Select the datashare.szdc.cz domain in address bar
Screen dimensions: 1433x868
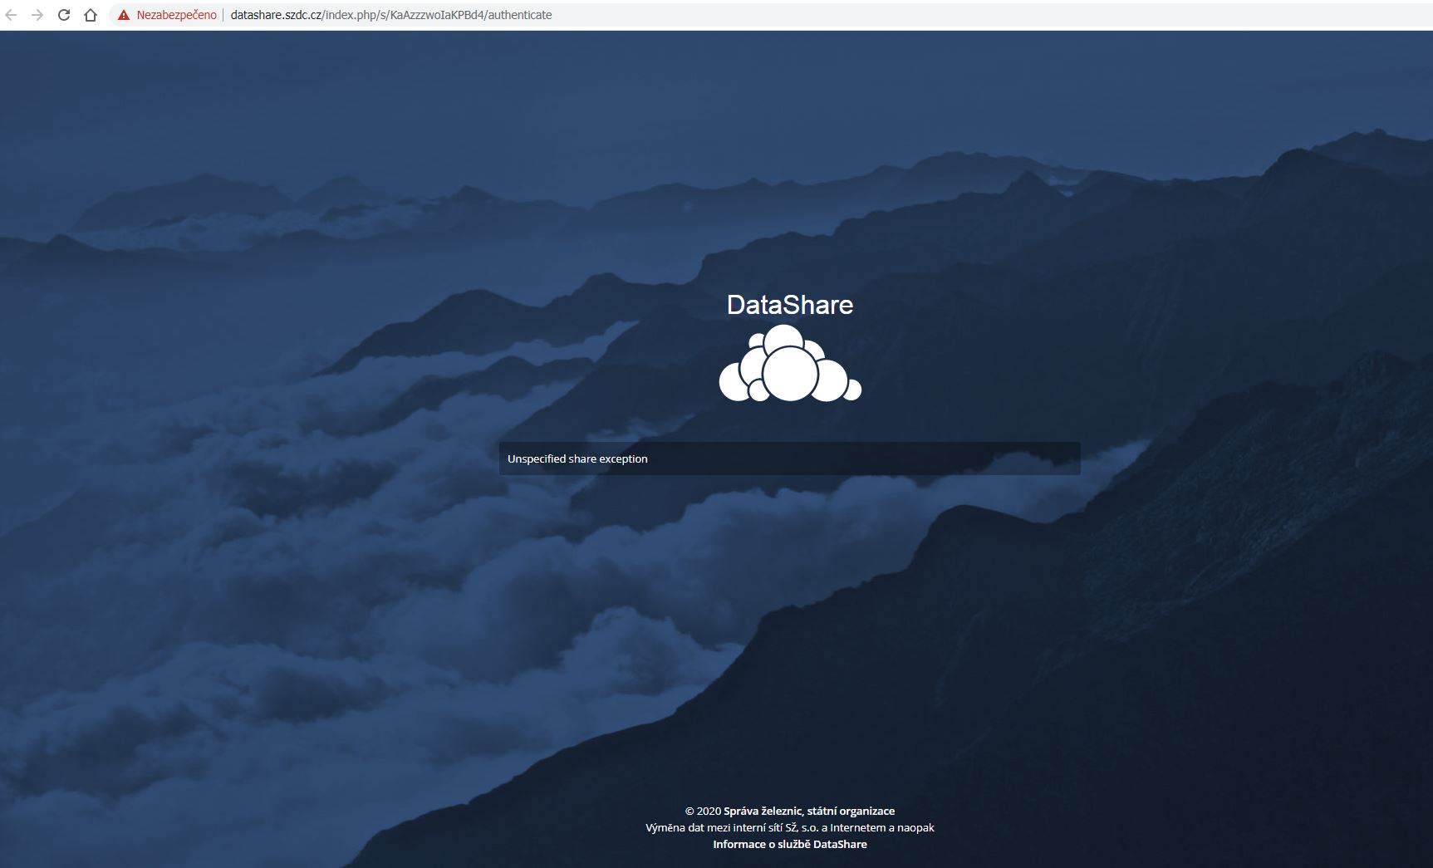[276, 15]
